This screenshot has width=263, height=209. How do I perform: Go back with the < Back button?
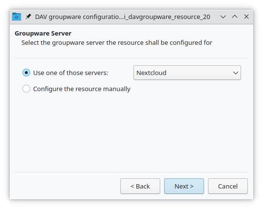coord(140,186)
